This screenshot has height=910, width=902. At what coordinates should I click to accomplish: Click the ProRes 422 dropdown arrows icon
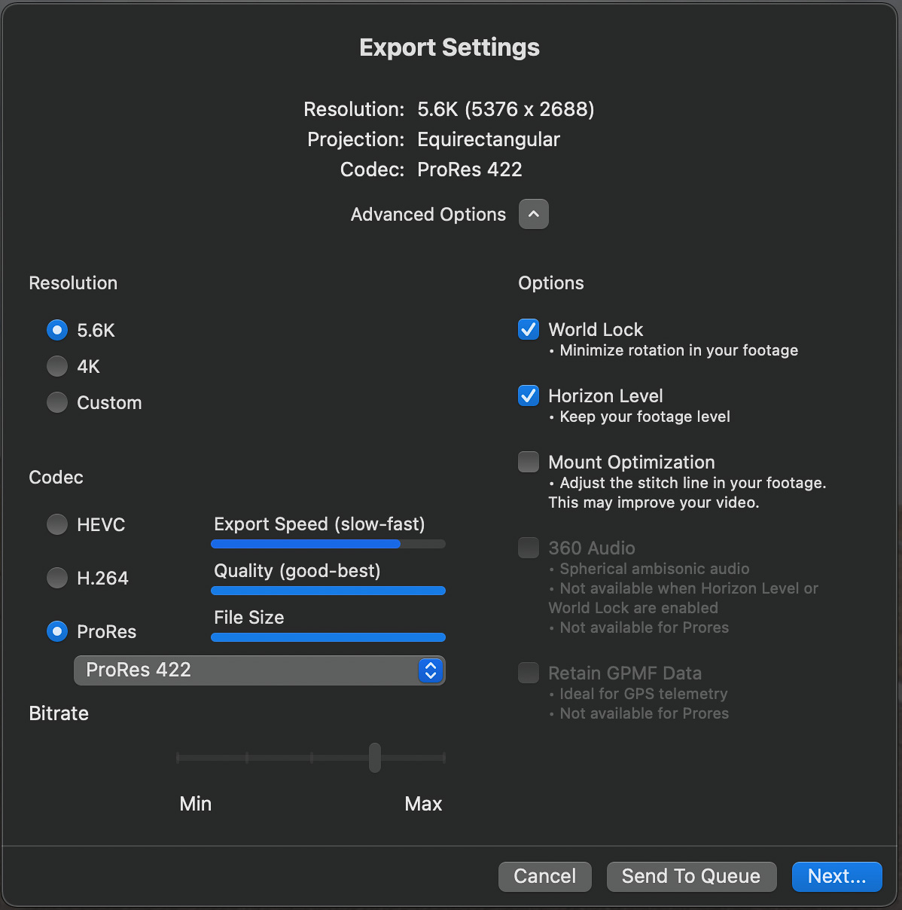coord(431,670)
